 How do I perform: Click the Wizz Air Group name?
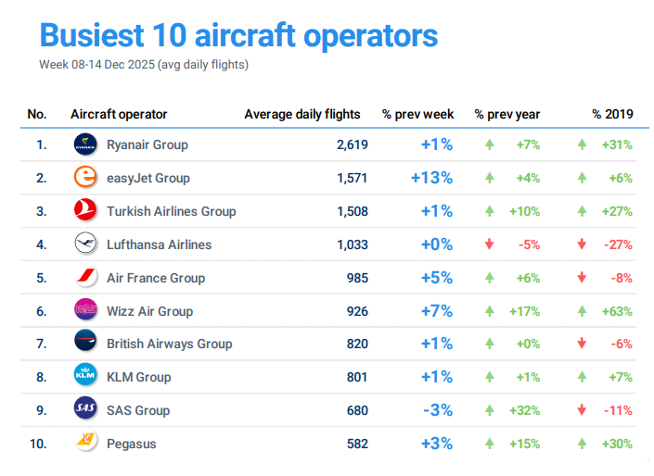[x=149, y=311]
